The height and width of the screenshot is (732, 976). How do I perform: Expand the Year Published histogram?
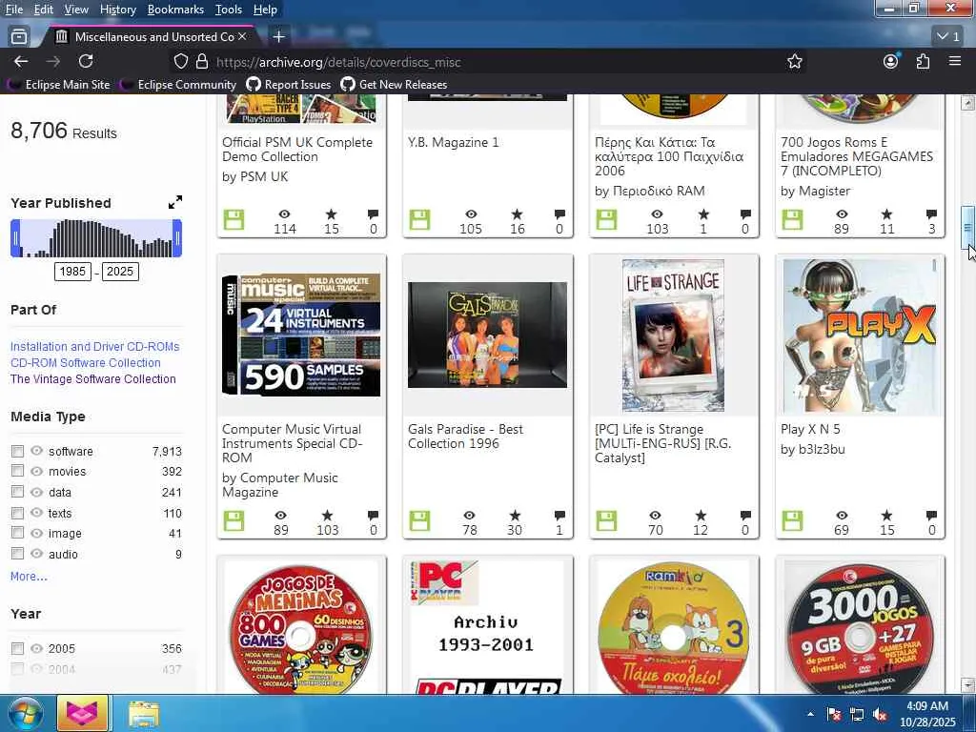[175, 202]
